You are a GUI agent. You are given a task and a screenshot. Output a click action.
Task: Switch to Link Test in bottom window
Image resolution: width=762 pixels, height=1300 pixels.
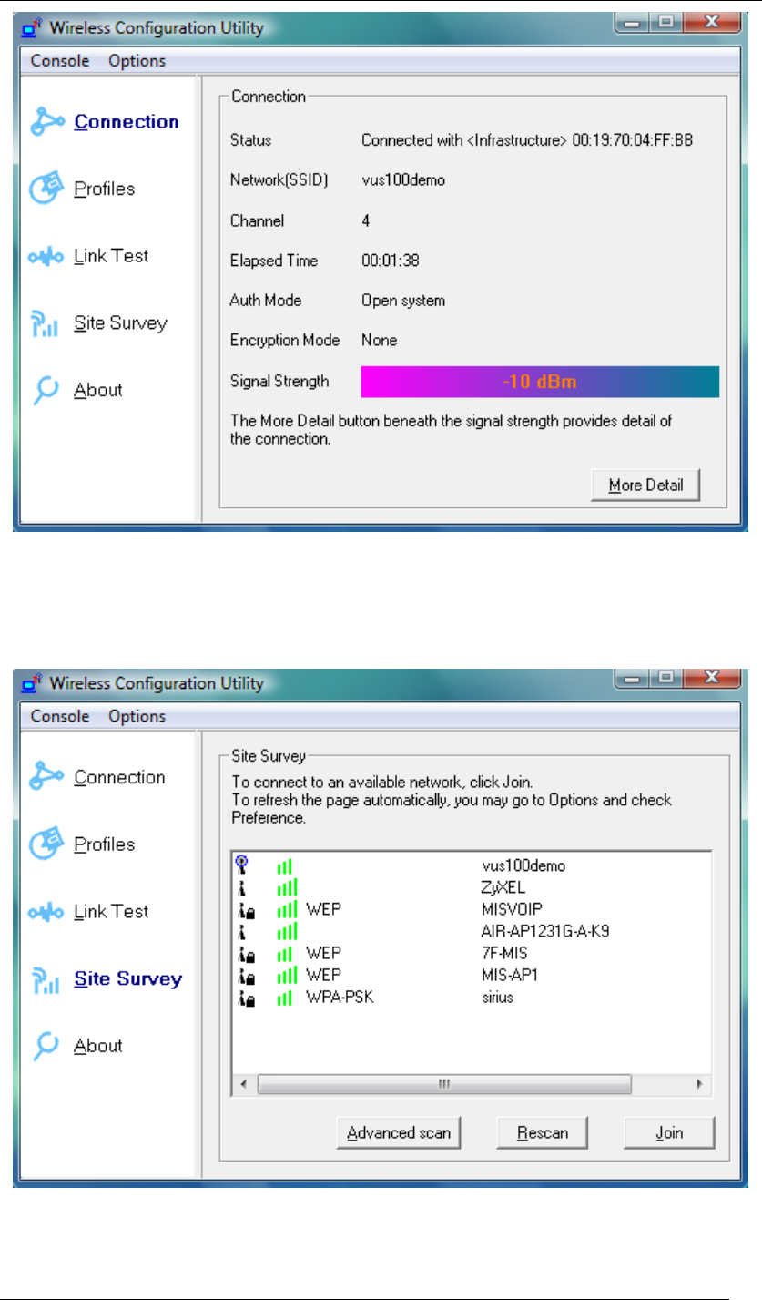[x=111, y=912]
